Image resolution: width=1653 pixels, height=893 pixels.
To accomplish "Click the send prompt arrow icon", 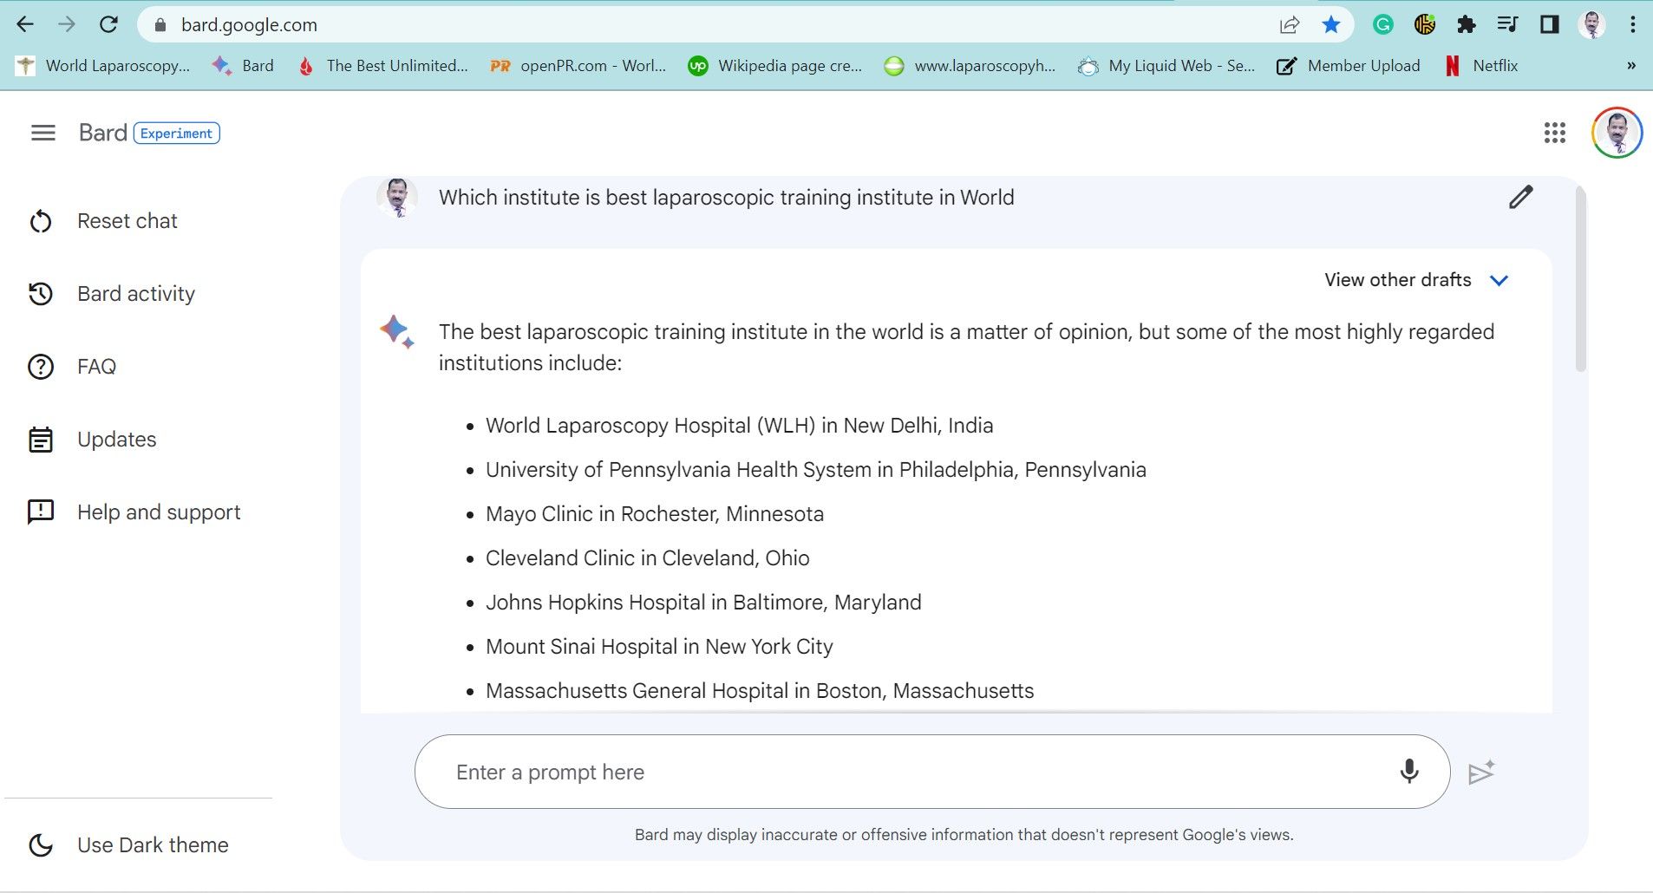I will 1481,772.
